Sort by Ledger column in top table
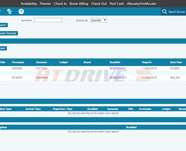Image resolution: width=186 pixels, height=151 pixels. pos(64,62)
